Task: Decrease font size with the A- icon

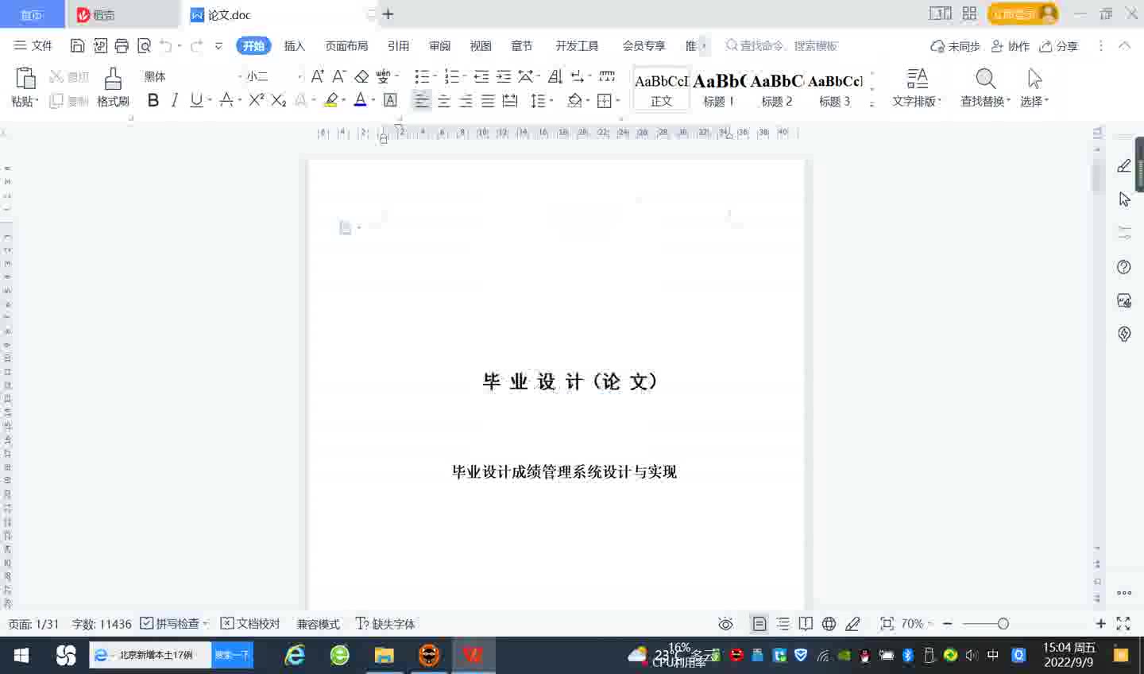Action: click(x=339, y=76)
